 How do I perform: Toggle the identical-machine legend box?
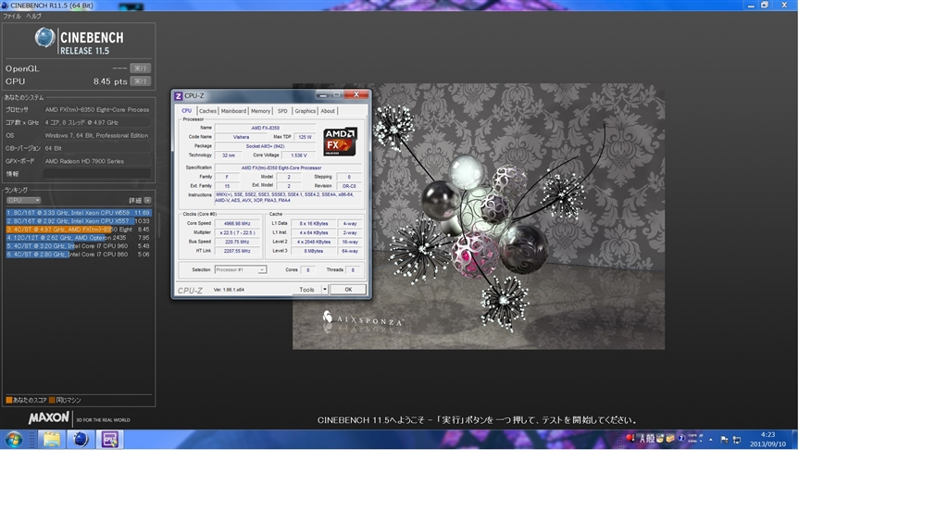52,400
